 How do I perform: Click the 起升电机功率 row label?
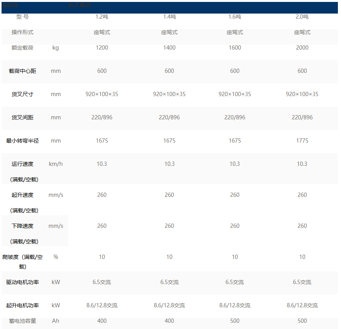pyautogui.click(x=22, y=306)
